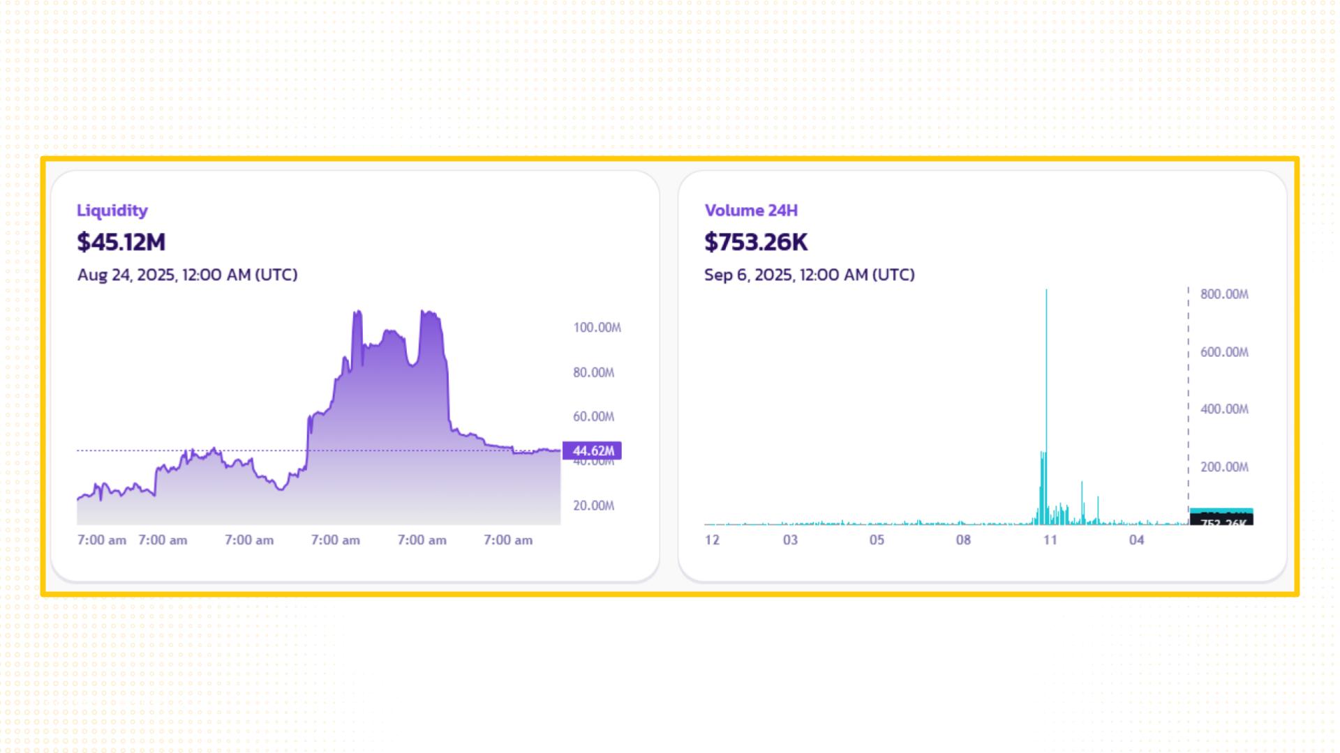
Task: Click the 44.62M price label badge
Action: tap(593, 451)
